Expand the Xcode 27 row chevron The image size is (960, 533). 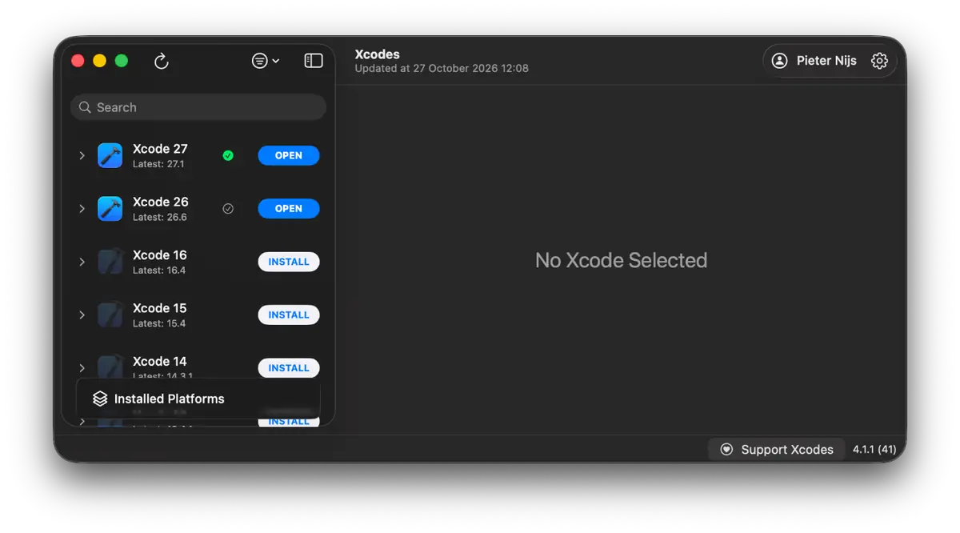coord(82,155)
